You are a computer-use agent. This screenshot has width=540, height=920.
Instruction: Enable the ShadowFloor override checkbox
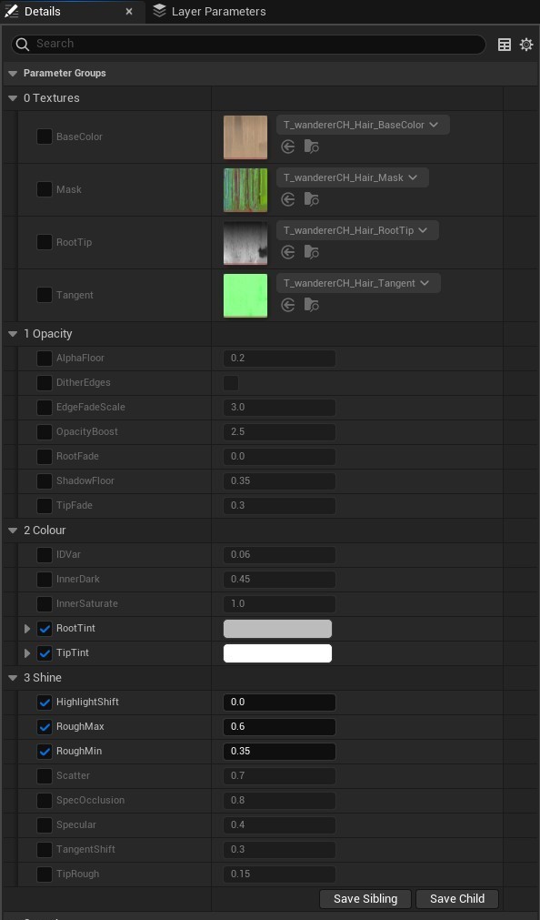(45, 481)
